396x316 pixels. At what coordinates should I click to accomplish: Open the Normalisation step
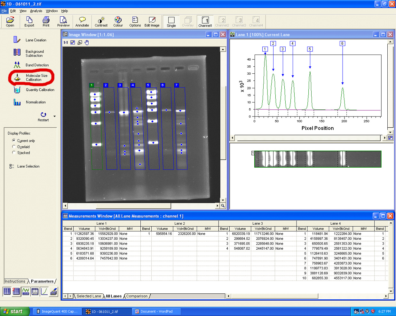pos(29,102)
